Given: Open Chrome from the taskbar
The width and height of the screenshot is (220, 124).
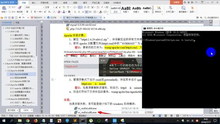Looking at the screenshot, I should click(x=27, y=121).
